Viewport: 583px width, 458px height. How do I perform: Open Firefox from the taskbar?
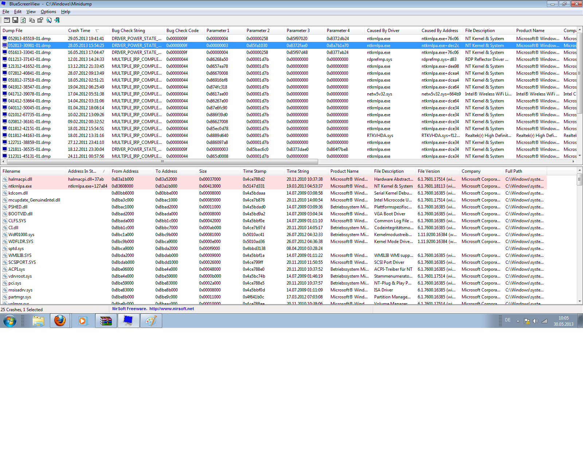pos(60,321)
